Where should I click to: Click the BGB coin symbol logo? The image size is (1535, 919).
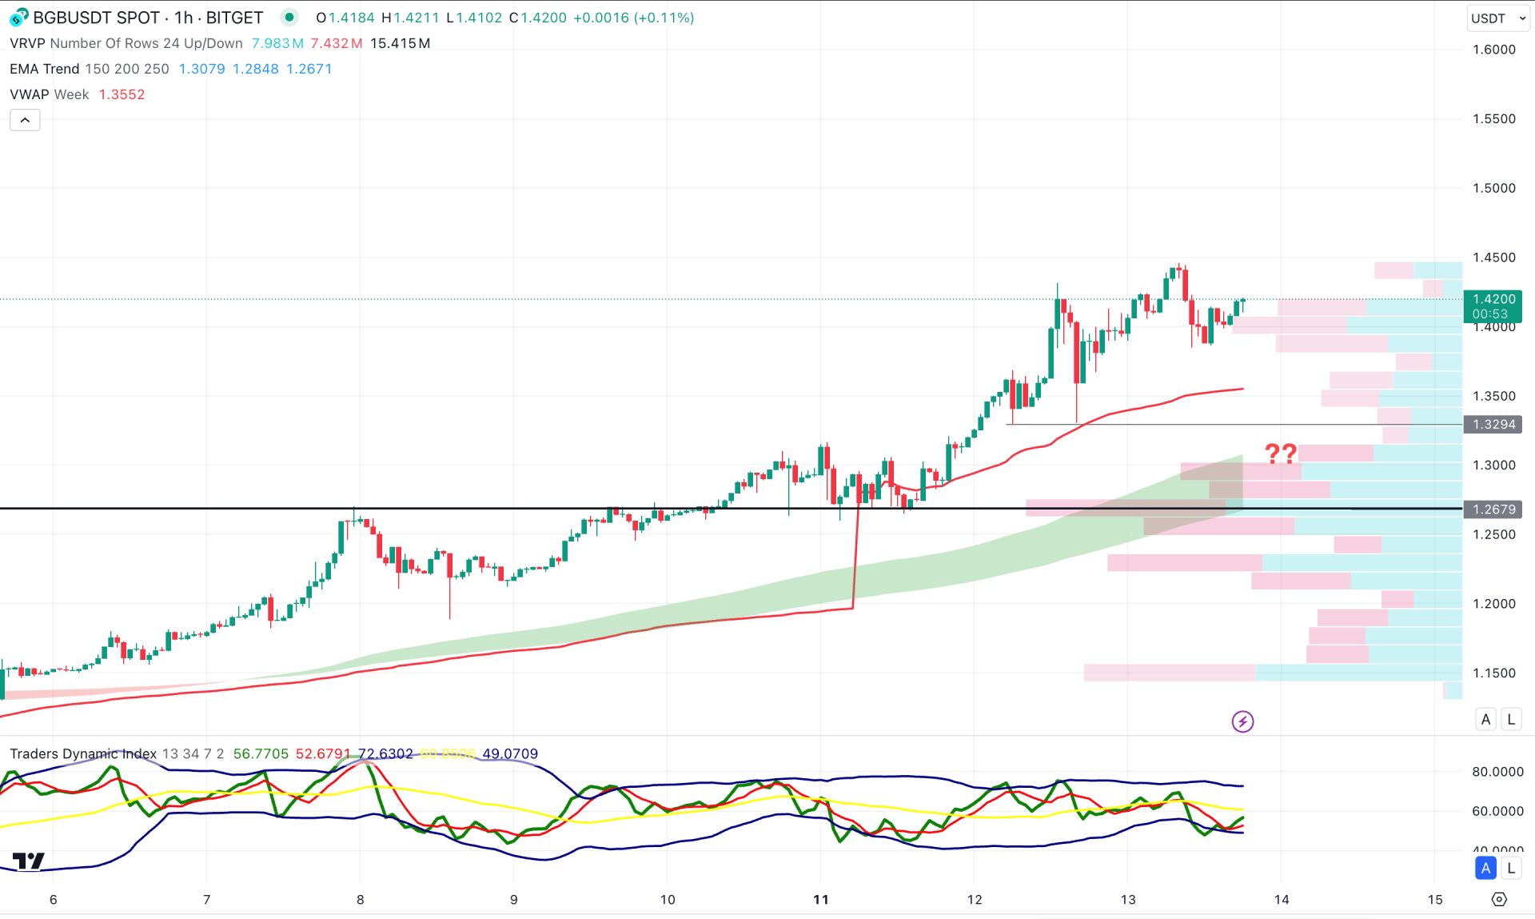pos(18,17)
